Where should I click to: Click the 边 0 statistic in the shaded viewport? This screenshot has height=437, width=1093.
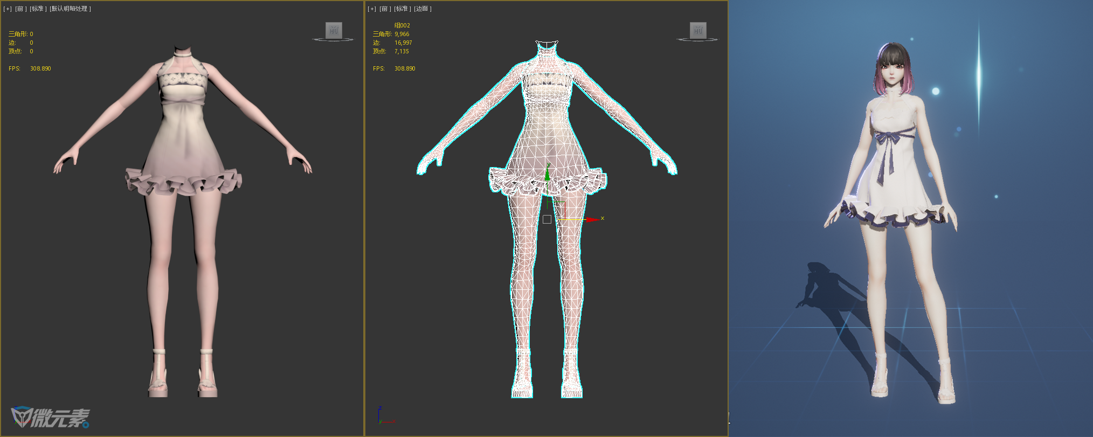pyautogui.click(x=20, y=43)
